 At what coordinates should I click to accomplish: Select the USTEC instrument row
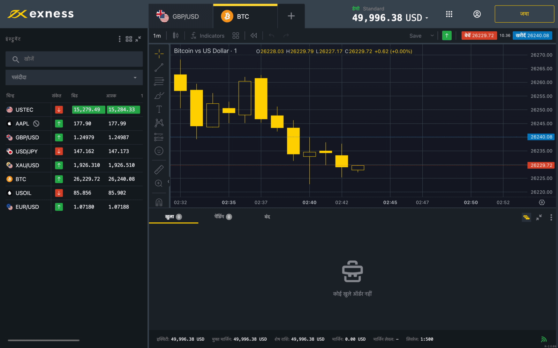click(74, 110)
